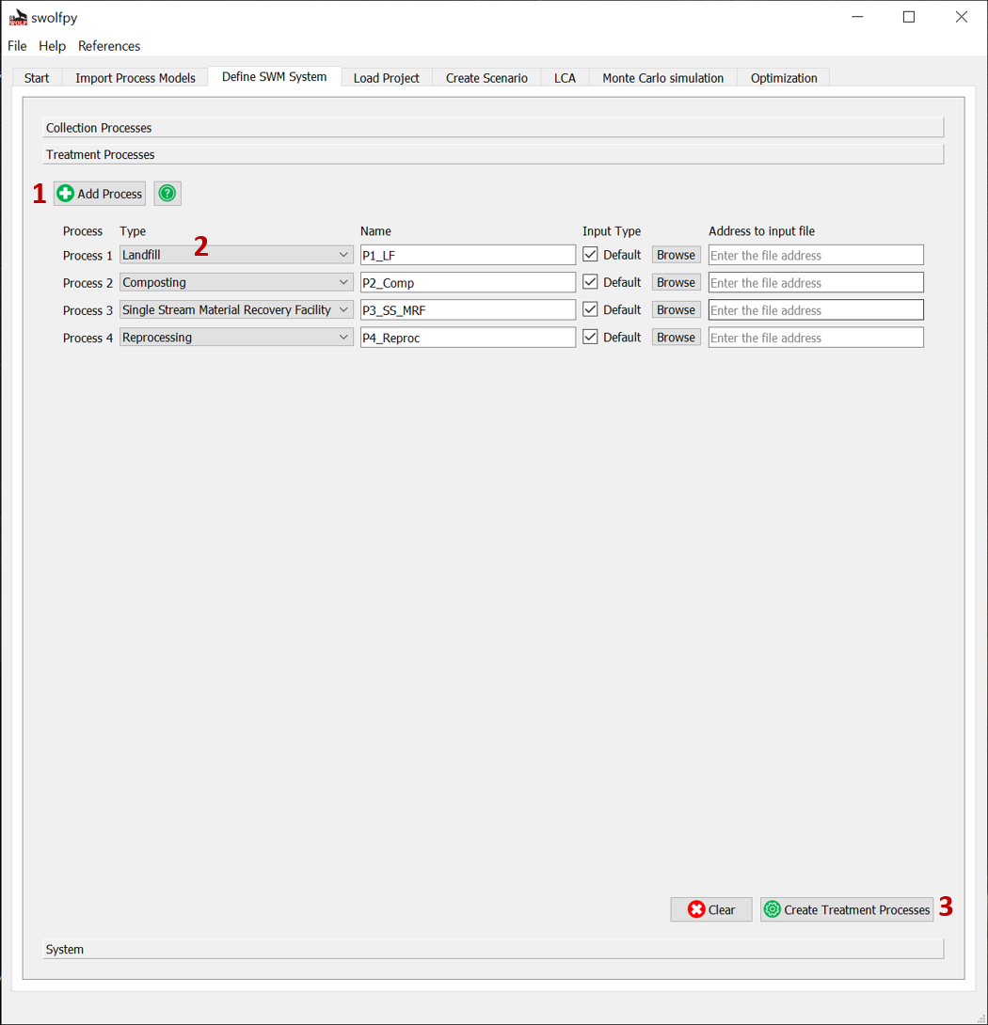Select the Define SWM System tab
Screen dimensions: 988x1025
click(x=274, y=76)
